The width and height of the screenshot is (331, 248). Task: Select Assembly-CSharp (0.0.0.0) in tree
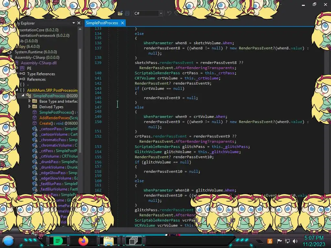pos(37,57)
